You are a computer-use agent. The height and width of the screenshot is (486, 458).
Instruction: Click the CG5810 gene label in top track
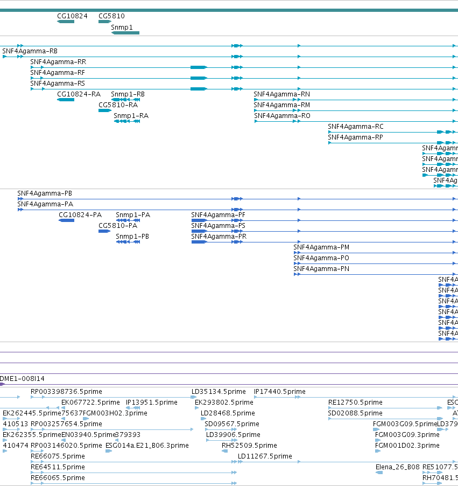tap(111, 16)
